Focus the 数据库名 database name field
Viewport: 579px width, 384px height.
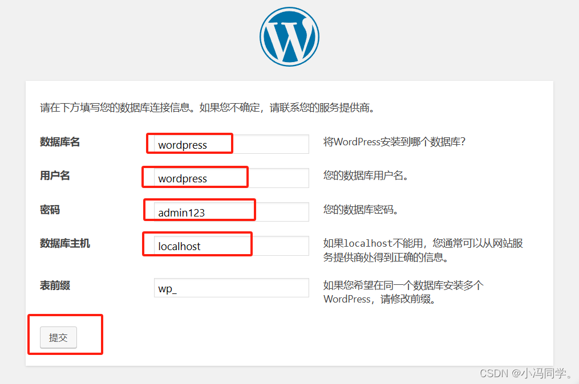(x=232, y=144)
